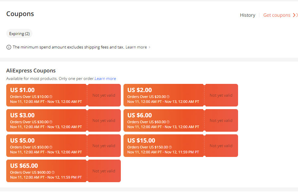Click Learn more in the minimum spend notice
298x192 pixels.
[136, 47]
